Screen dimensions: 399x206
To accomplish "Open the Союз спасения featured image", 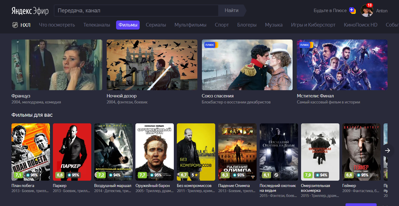I will tap(247, 65).
